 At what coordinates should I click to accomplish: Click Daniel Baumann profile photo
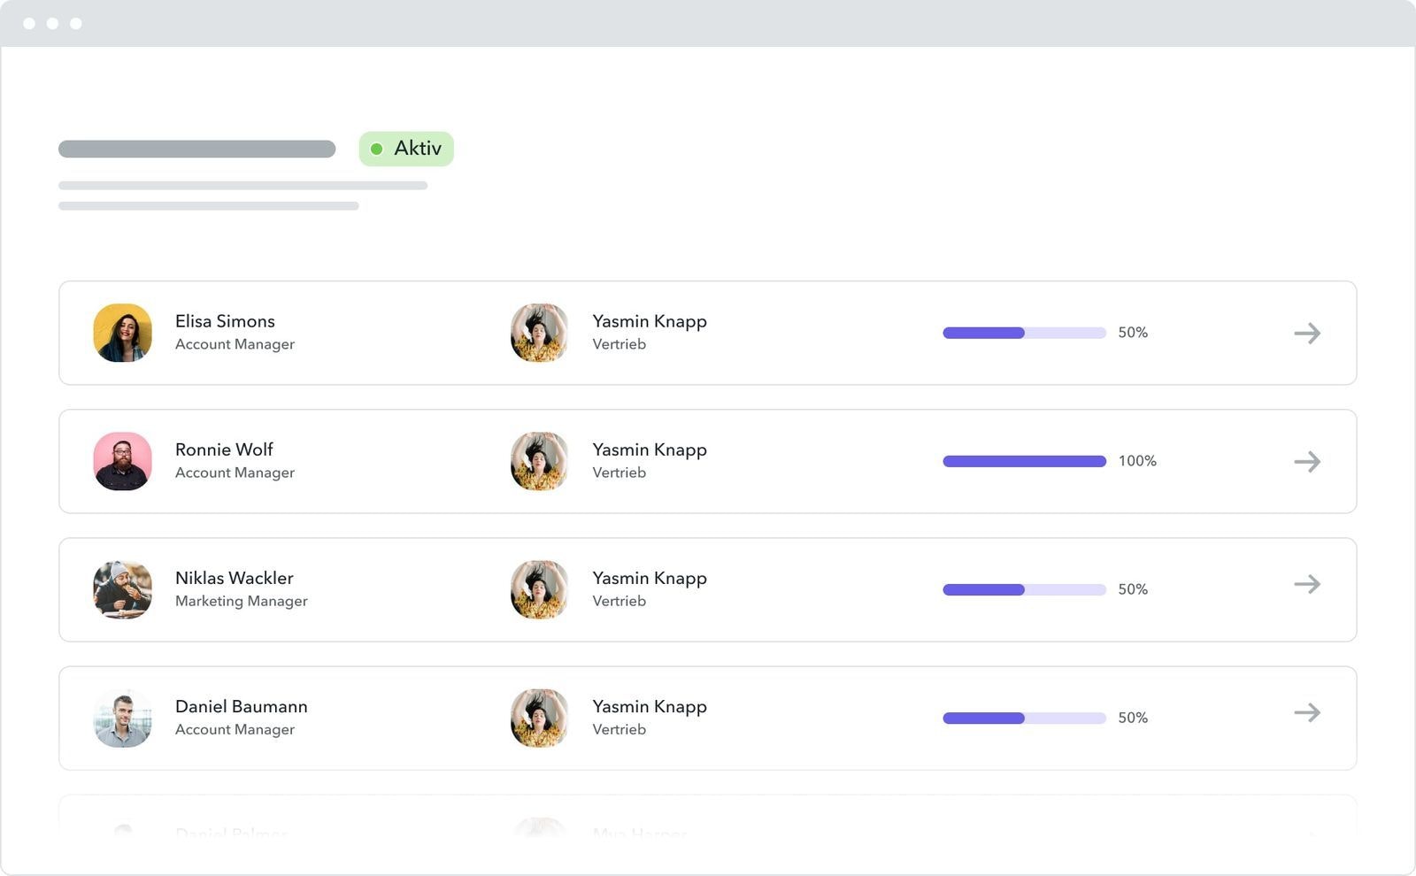point(123,718)
